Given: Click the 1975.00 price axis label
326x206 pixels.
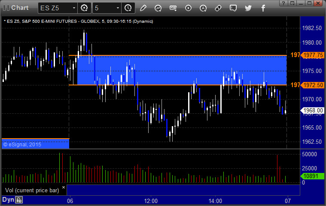Looking at the screenshot, I should [x=312, y=71].
